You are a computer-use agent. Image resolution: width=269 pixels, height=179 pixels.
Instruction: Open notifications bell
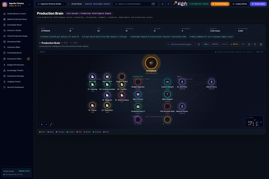point(174,4)
